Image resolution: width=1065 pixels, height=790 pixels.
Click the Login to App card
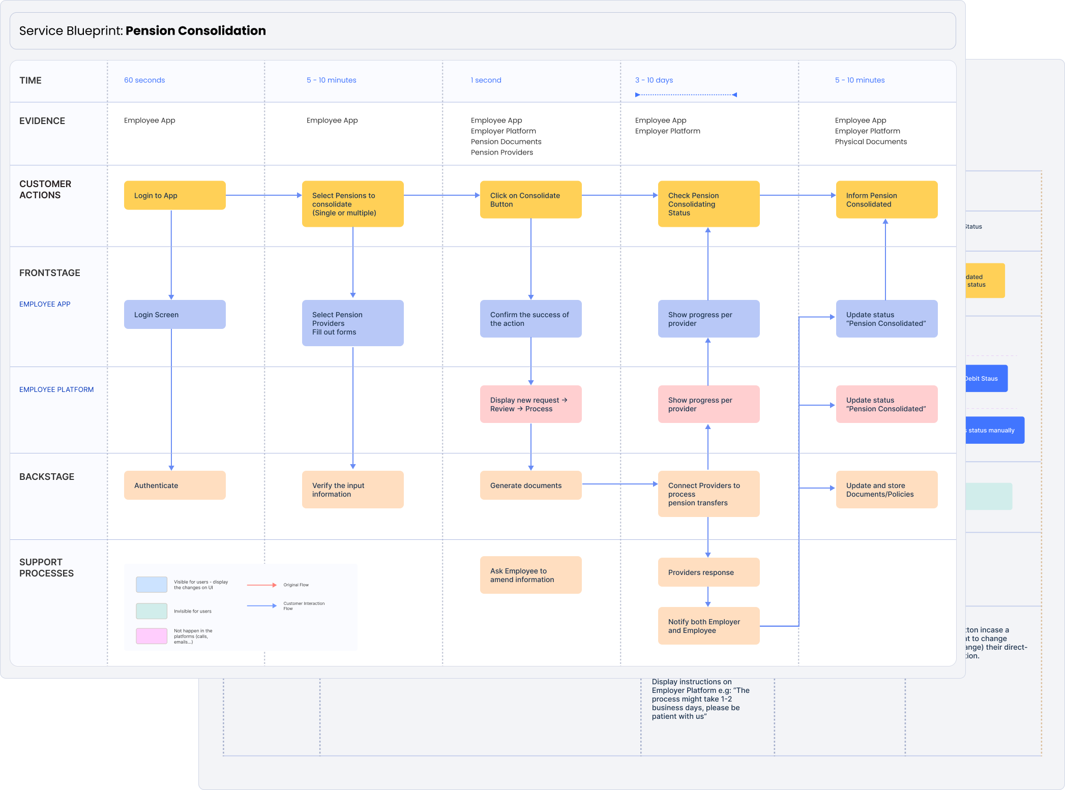(174, 195)
